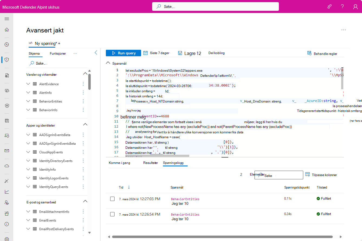The height and width of the screenshot is (241, 362).
Task: Open the Komme i gang tab
Action: pos(119,163)
